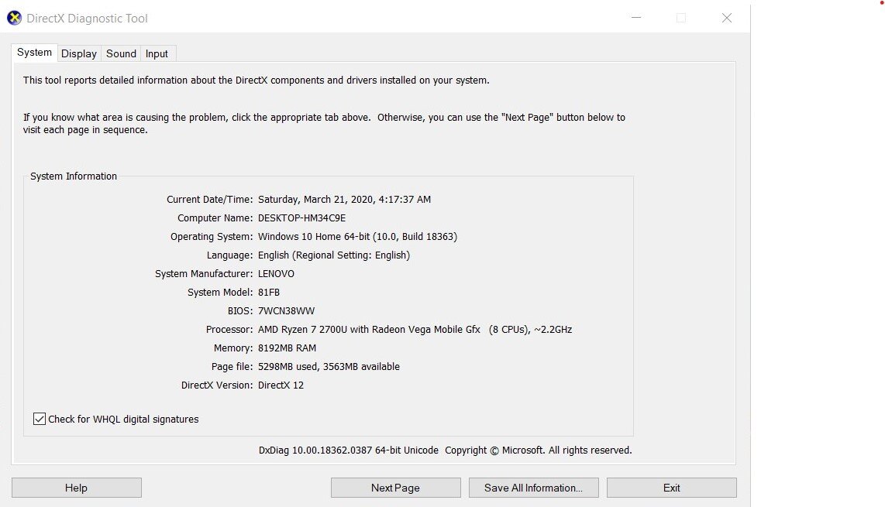Viewport: 885px width, 507px height.
Task: Click the DxDiag 10.00.18362.0387 version text
Action: click(348, 450)
